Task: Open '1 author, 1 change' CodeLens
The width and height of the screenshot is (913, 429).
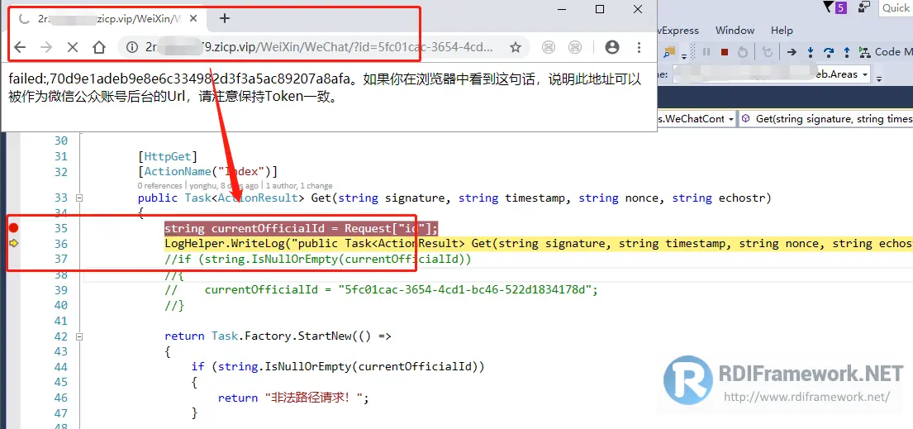Action: [x=299, y=185]
